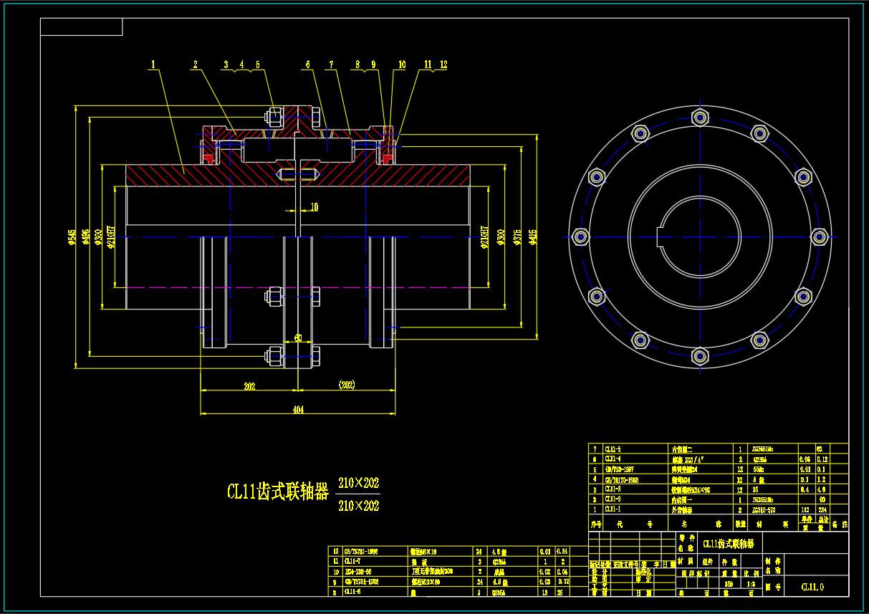Click the 65Mn material cell

tap(759, 469)
